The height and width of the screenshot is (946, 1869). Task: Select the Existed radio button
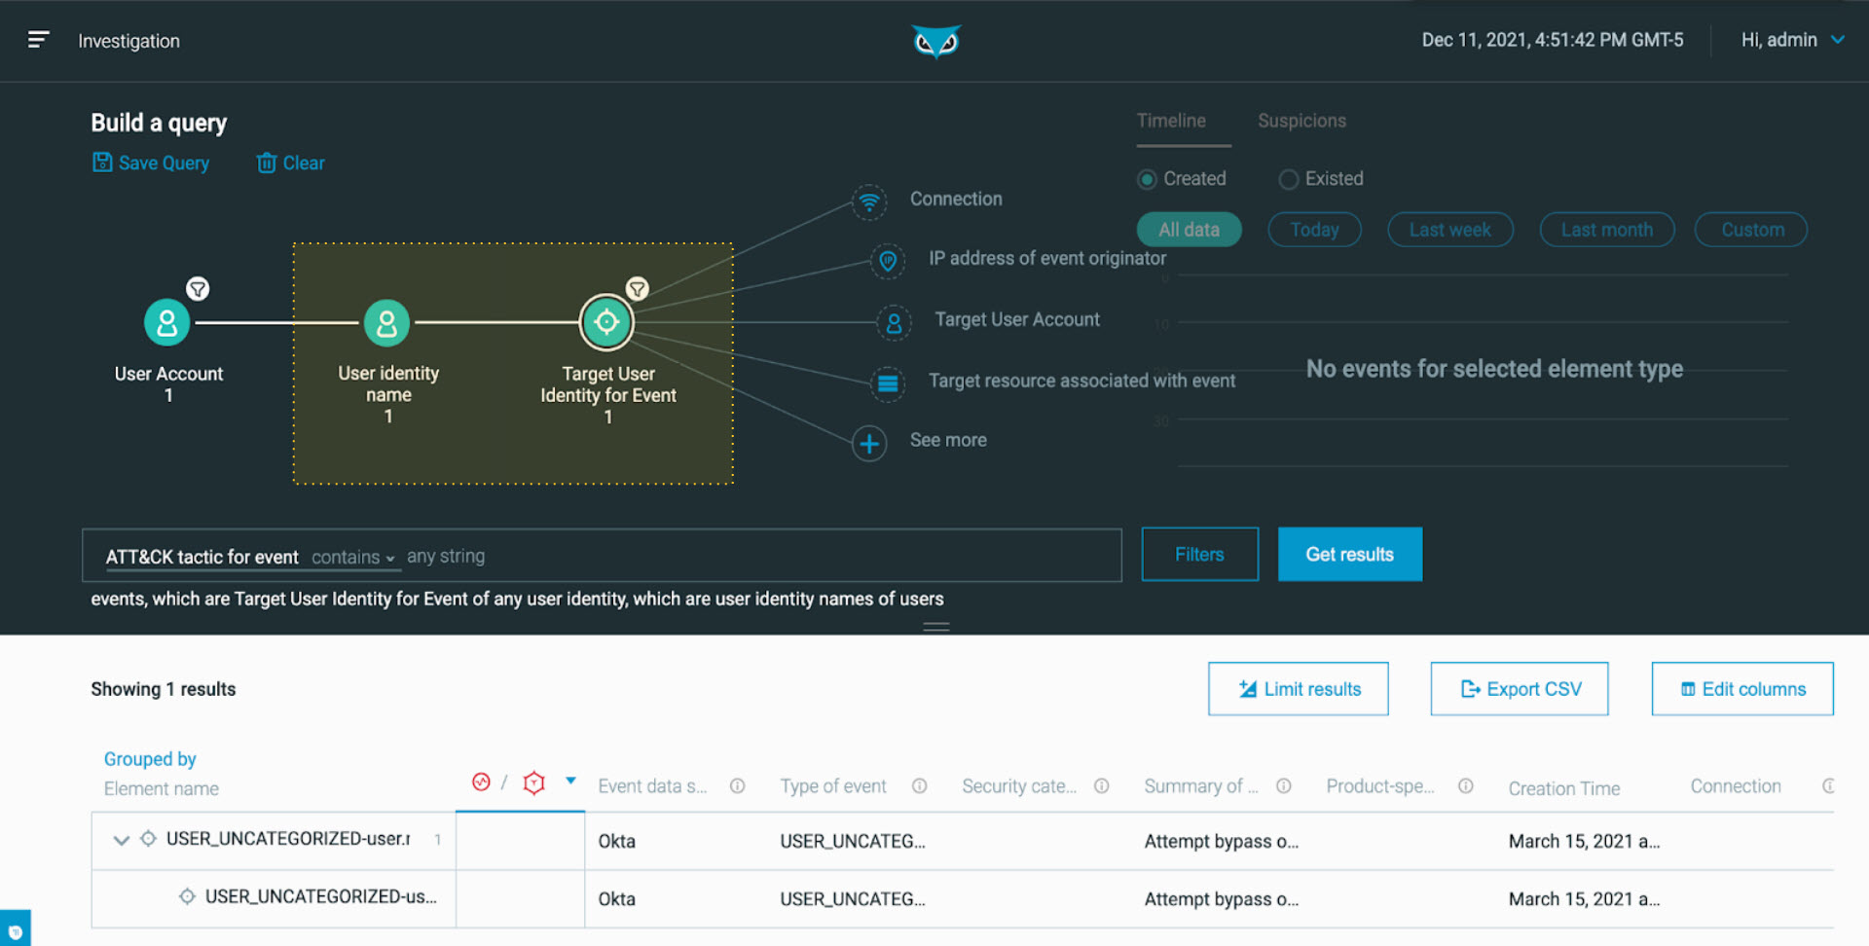pos(1288,179)
